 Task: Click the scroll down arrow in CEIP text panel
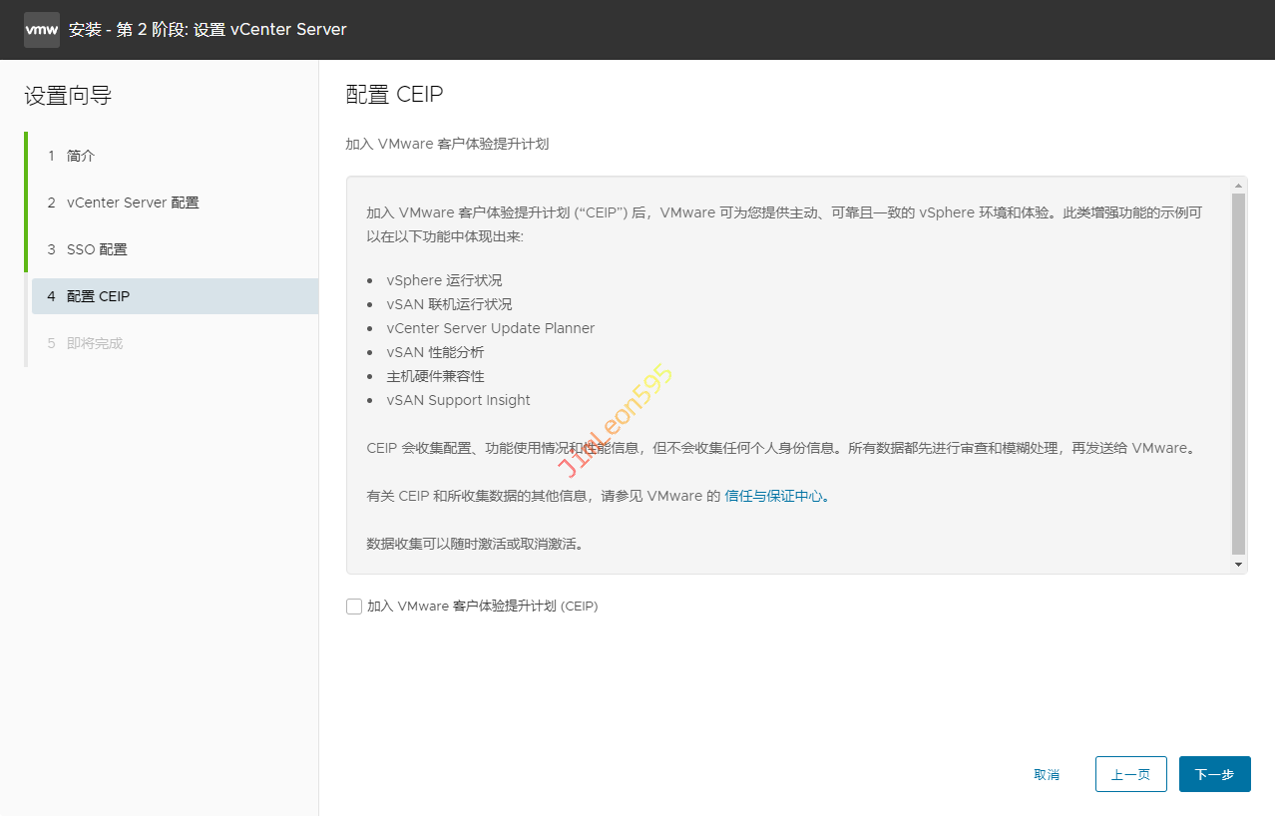1238,565
